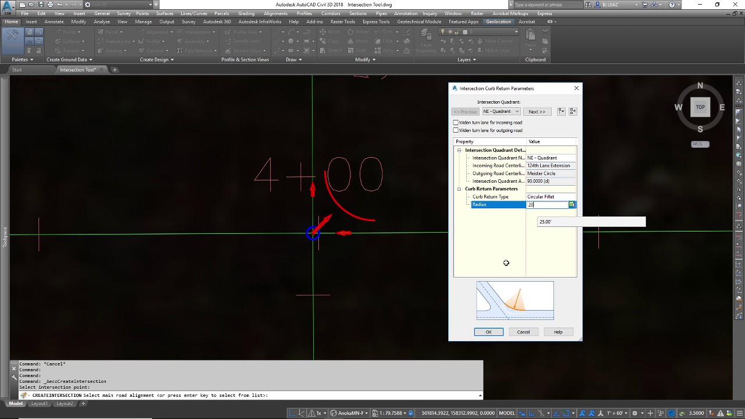Click the curb return preview illustration
745x419 pixels.
(515, 301)
